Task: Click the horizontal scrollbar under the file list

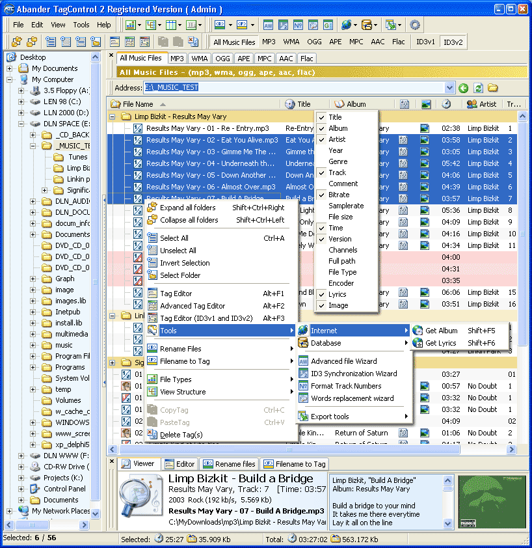Action: (x=293, y=450)
